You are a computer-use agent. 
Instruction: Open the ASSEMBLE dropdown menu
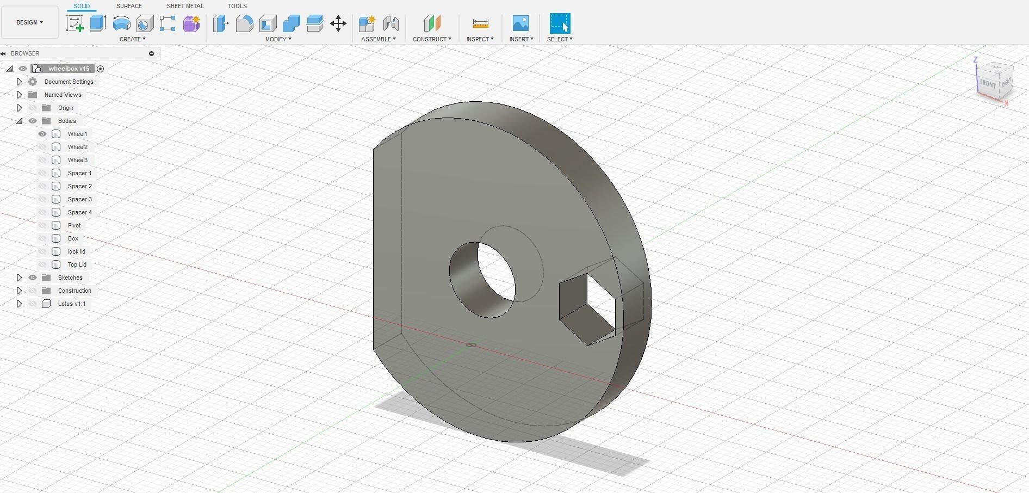coord(379,39)
